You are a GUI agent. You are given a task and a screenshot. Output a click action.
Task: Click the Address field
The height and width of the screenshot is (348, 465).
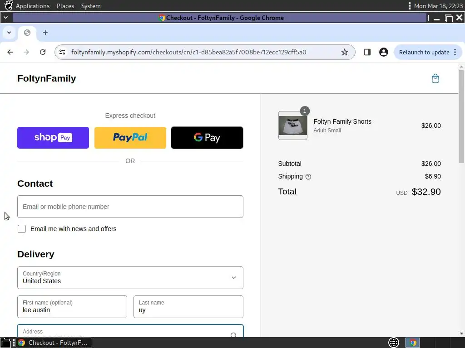(x=130, y=331)
